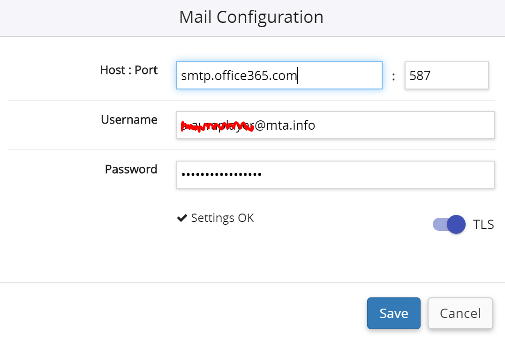Click the colon between host and port
Image resolution: width=505 pixels, height=340 pixels.
393,76
